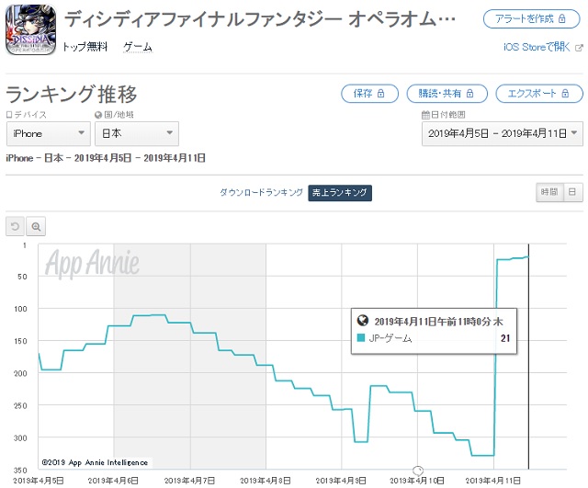Viewport: 588px width, 488px height.
Task: Click the chart reset undo icon
Action: [x=15, y=226]
